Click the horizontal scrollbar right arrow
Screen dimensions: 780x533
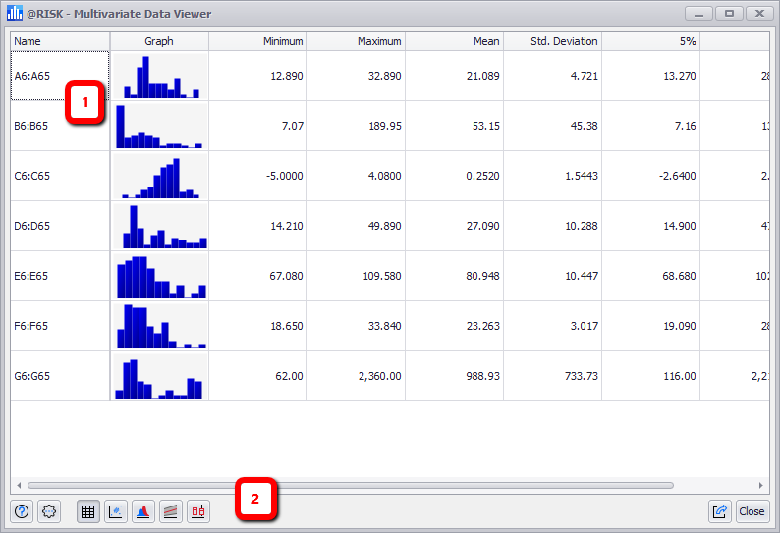[x=760, y=486]
